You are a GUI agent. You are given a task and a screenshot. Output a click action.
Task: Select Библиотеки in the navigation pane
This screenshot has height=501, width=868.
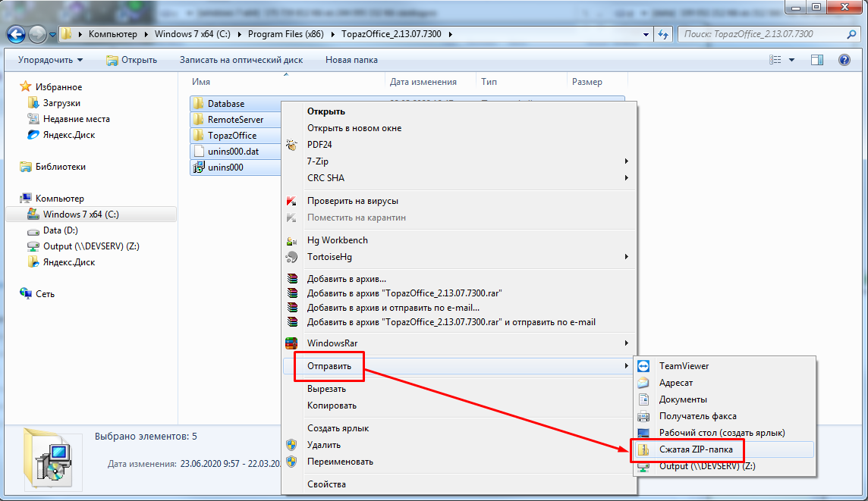[61, 167]
